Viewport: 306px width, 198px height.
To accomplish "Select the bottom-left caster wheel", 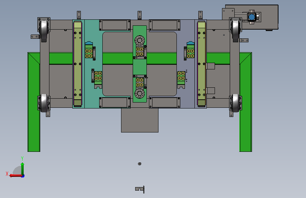I will [x=44, y=103].
